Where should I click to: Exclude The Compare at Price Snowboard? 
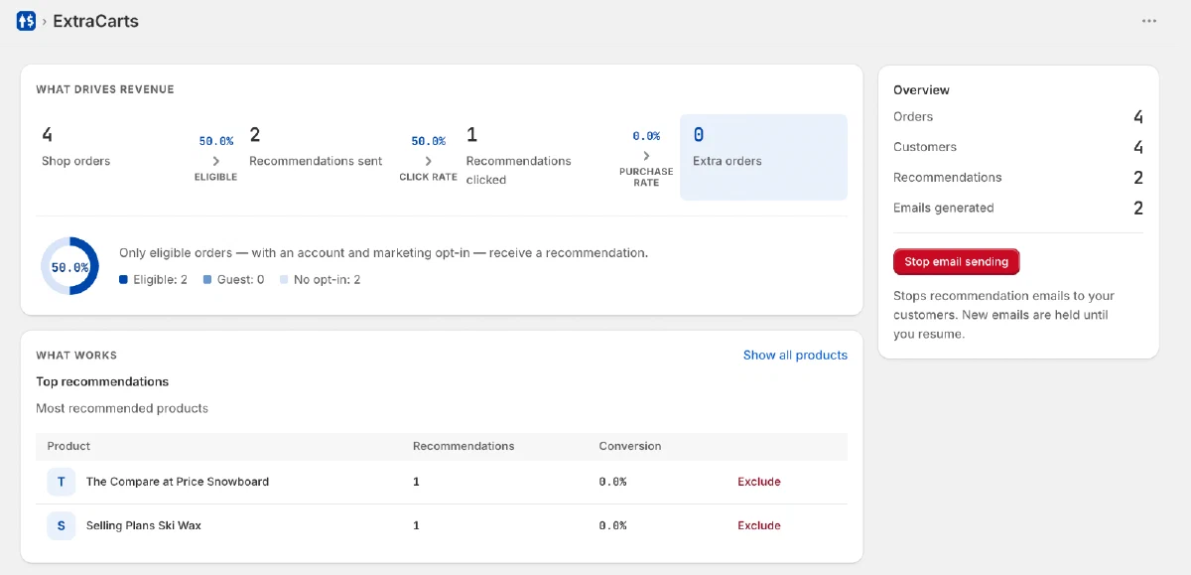click(758, 482)
